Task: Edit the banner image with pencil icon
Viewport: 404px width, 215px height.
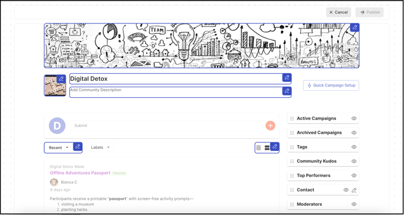Action: (355, 28)
